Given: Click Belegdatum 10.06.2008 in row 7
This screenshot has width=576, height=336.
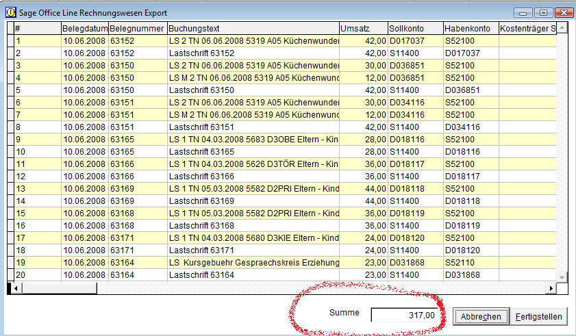Looking at the screenshot, I should click(x=84, y=115).
